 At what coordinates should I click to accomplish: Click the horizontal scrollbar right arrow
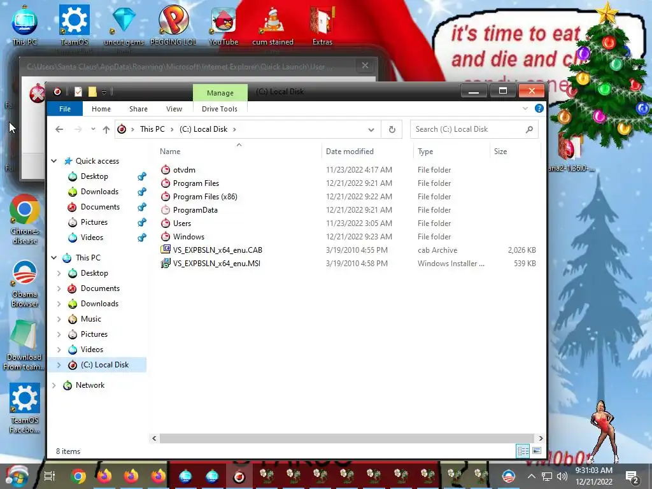coord(540,438)
